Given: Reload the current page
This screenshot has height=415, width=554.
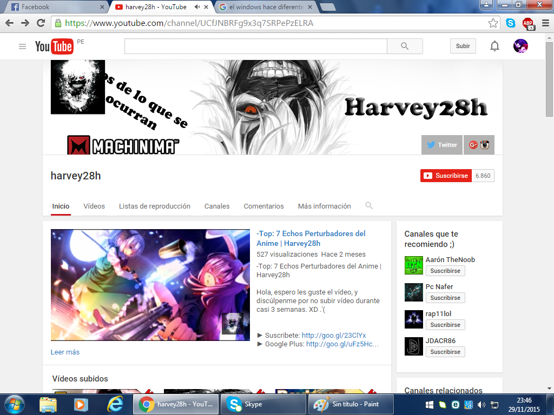Looking at the screenshot, I should [41, 23].
